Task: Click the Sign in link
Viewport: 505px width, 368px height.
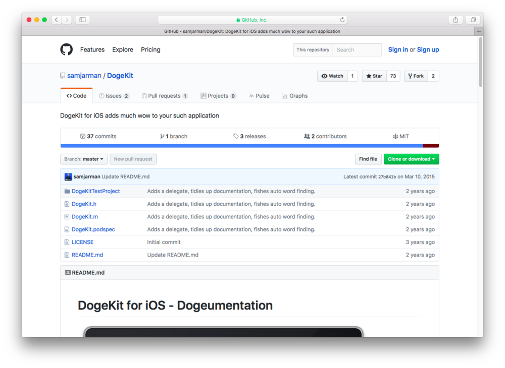Action: (x=398, y=49)
